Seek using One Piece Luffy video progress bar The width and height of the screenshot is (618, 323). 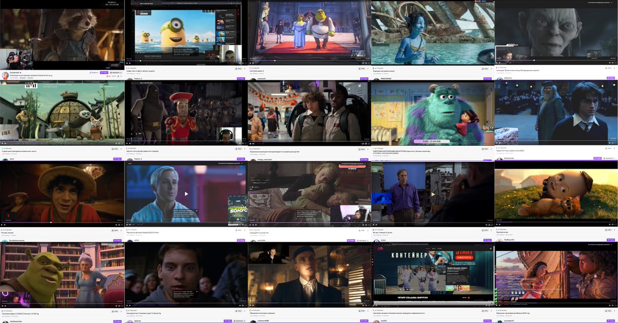point(62,222)
